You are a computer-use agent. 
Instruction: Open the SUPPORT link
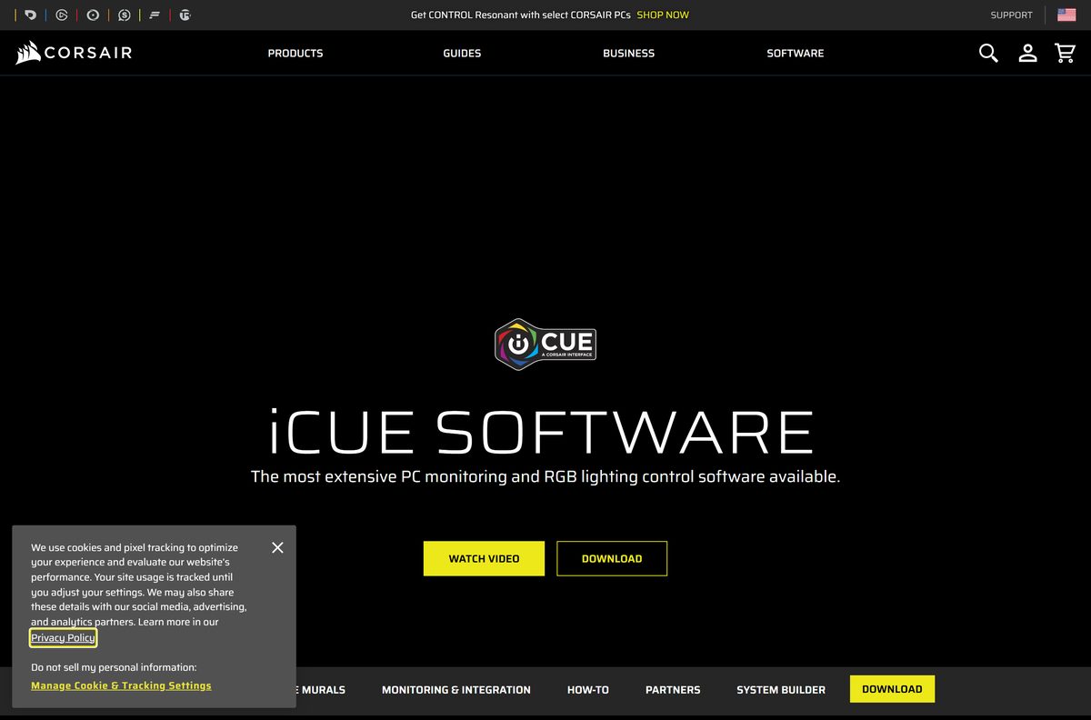pos(1012,15)
